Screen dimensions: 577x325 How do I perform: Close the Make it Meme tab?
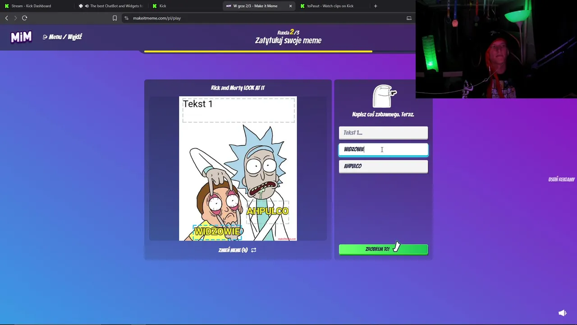click(290, 6)
